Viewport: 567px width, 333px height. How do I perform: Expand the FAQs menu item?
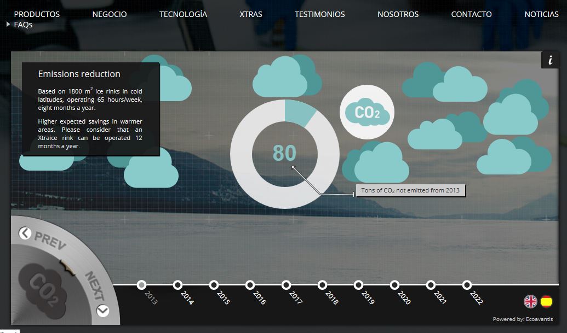pyautogui.click(x=22, y=25)
